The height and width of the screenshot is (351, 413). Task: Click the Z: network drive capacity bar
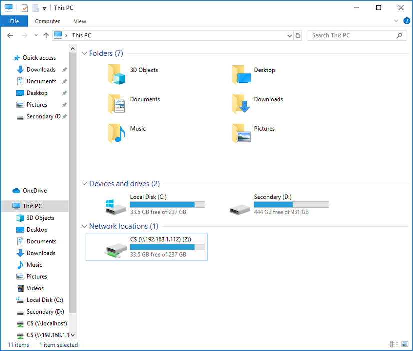(167, 247)
